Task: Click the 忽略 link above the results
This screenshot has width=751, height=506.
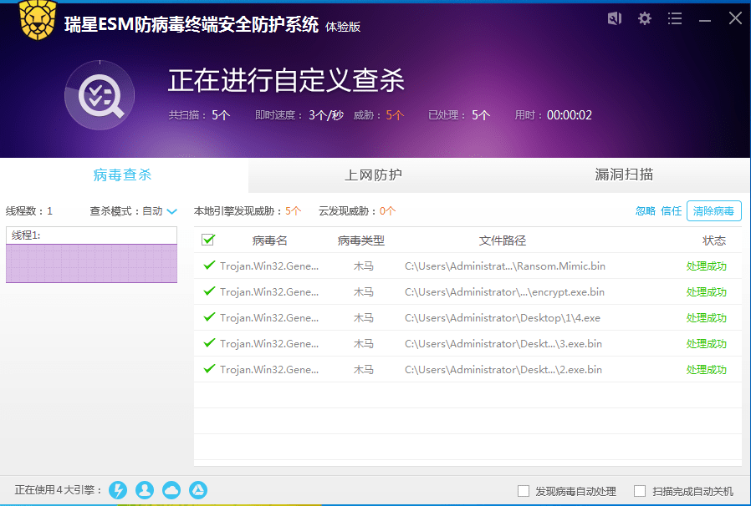Action: [x=645, y=211]
